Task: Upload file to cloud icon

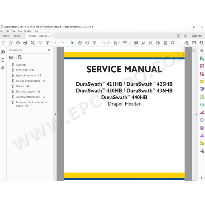Action: click(x=18, y=43)
